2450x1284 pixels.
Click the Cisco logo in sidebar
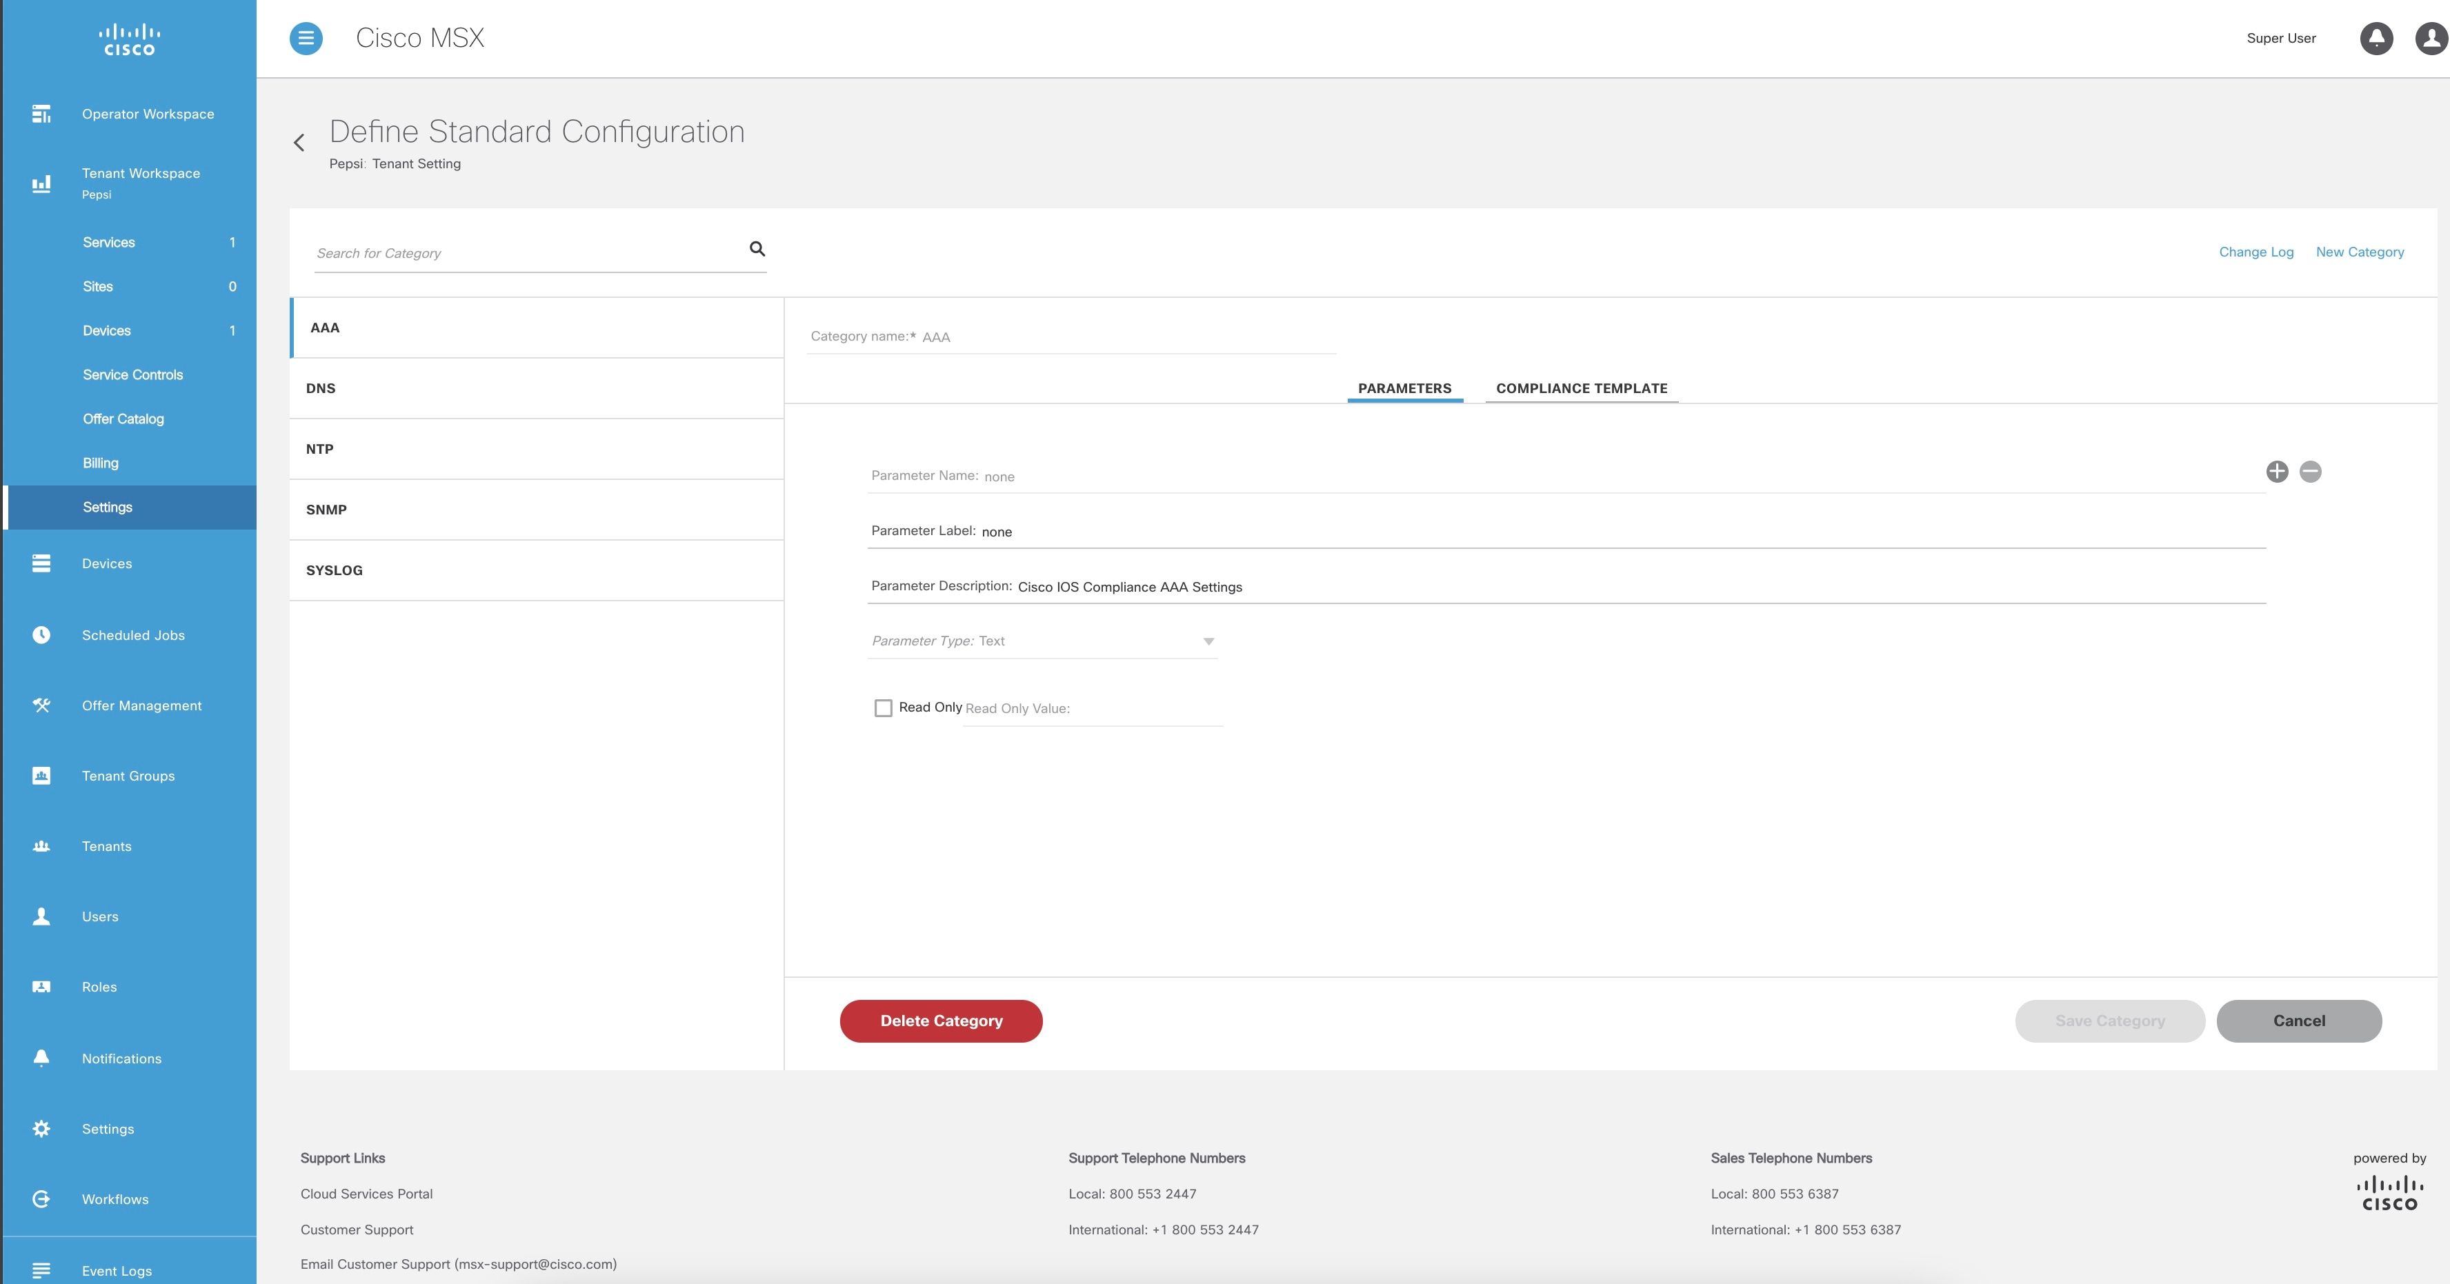(x=130, y=40)
